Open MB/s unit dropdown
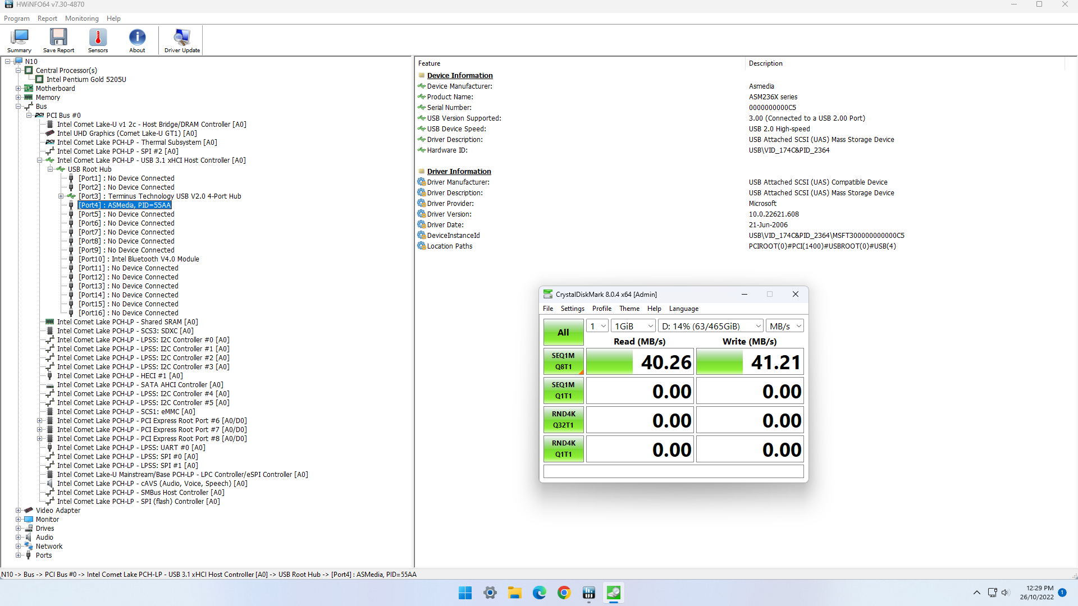The width and height of the screenshot is (1078, 606). pos(785,326)
